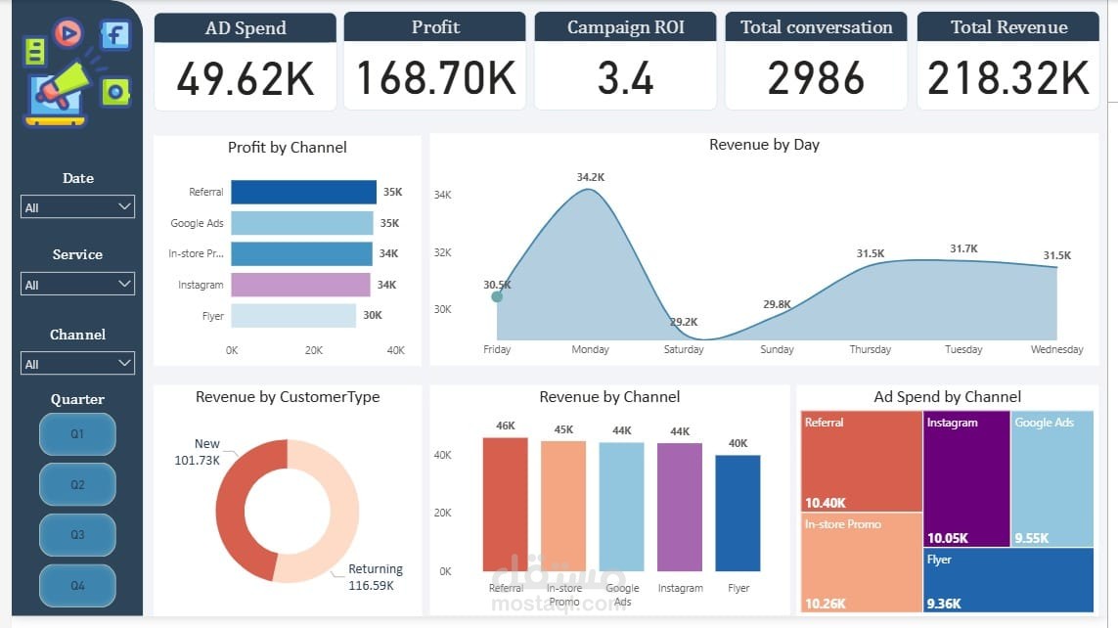The height and width of the screenshot is (628, 1118).
Task: Open the Date filter dropdown
Action: 77,206
